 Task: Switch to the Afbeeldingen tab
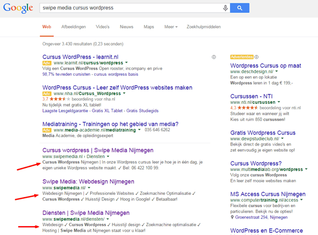point(74,27)
